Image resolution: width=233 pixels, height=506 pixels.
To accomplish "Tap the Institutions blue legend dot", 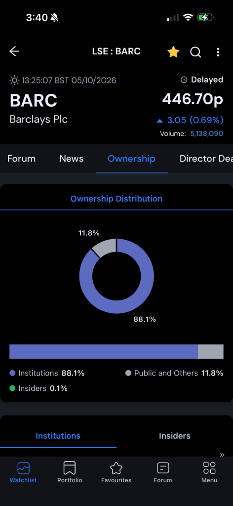I will (12, 373).
